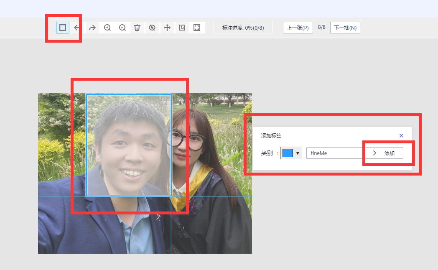Screen dimensions: 438x270
Task: Zoom in with the magnifier plus icon
Action: tap(107, 28)
